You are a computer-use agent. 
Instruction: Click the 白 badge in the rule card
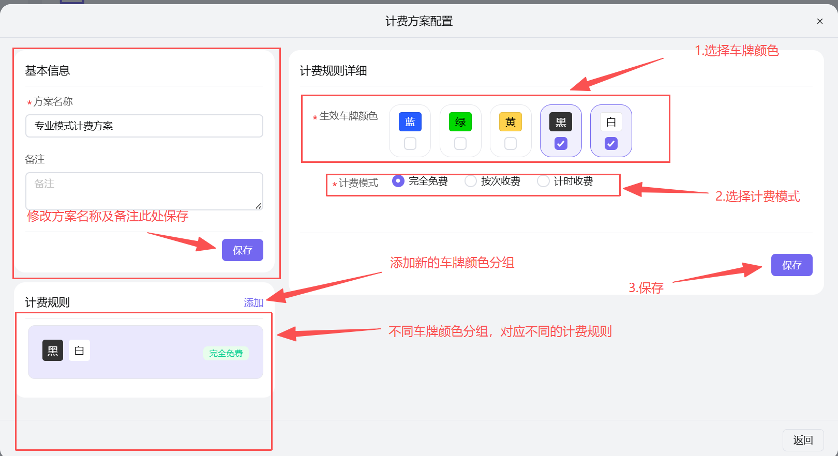click(79, 351)
